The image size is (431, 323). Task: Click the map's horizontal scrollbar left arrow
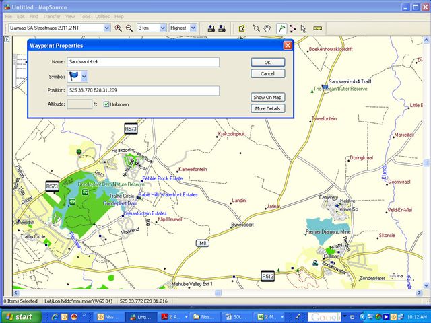click(x=16, y=293)
